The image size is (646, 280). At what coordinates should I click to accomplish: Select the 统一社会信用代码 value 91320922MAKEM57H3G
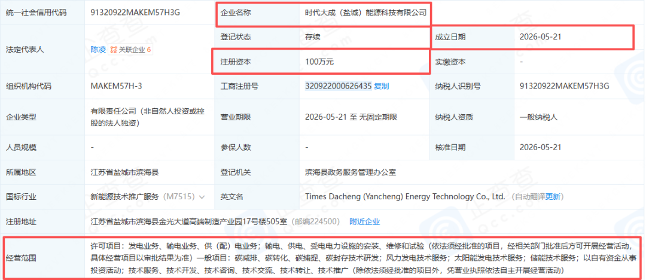pyautogui.click(x=135, y=13)
